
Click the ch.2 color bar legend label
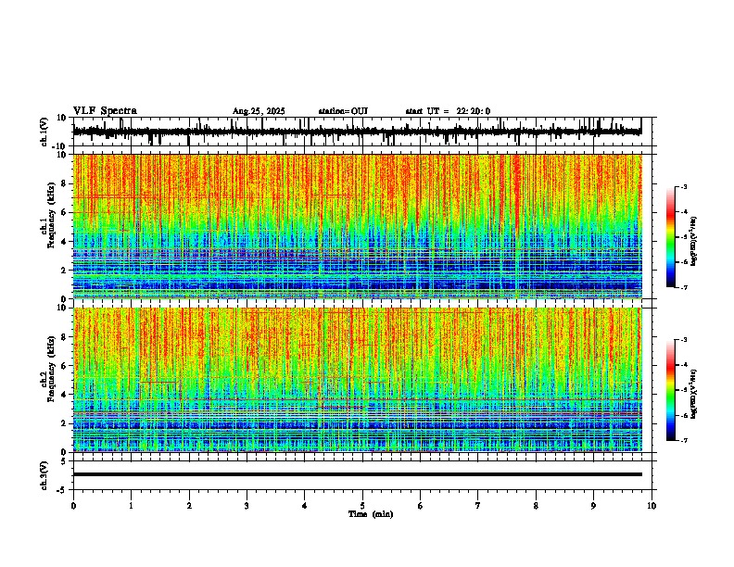[x=694, y=394]
